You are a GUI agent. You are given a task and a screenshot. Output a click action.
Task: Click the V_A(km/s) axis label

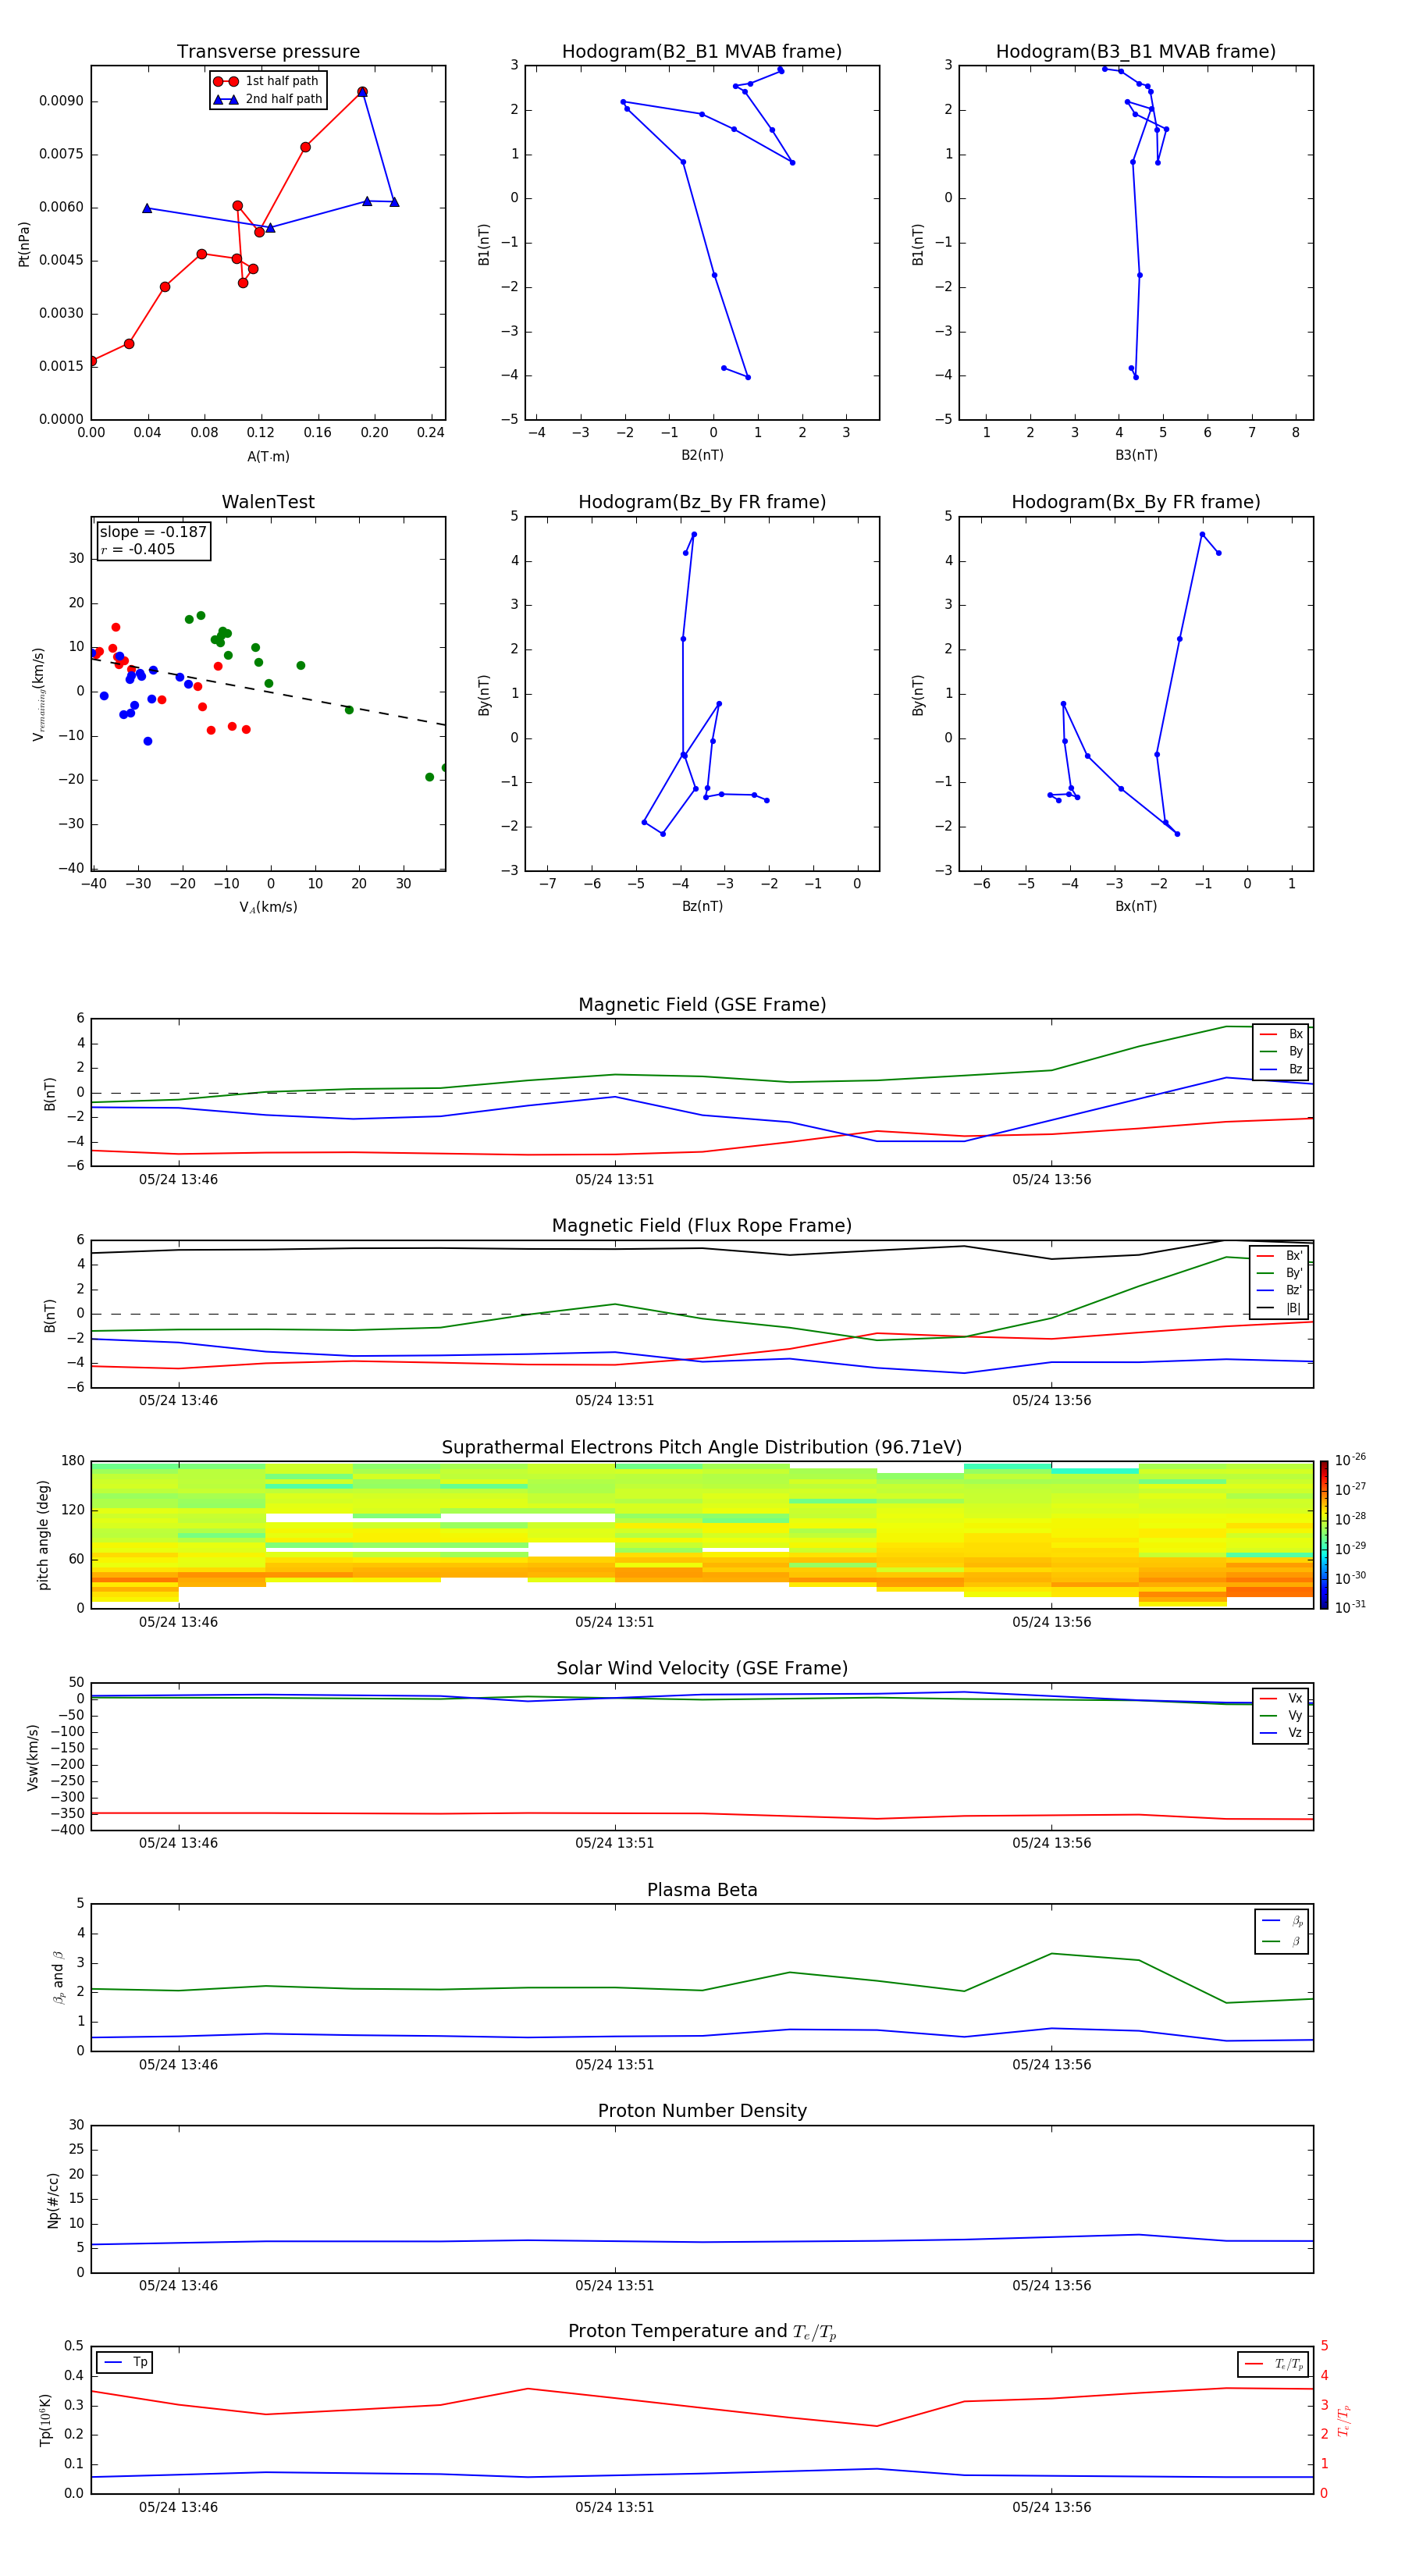(268, 908)
